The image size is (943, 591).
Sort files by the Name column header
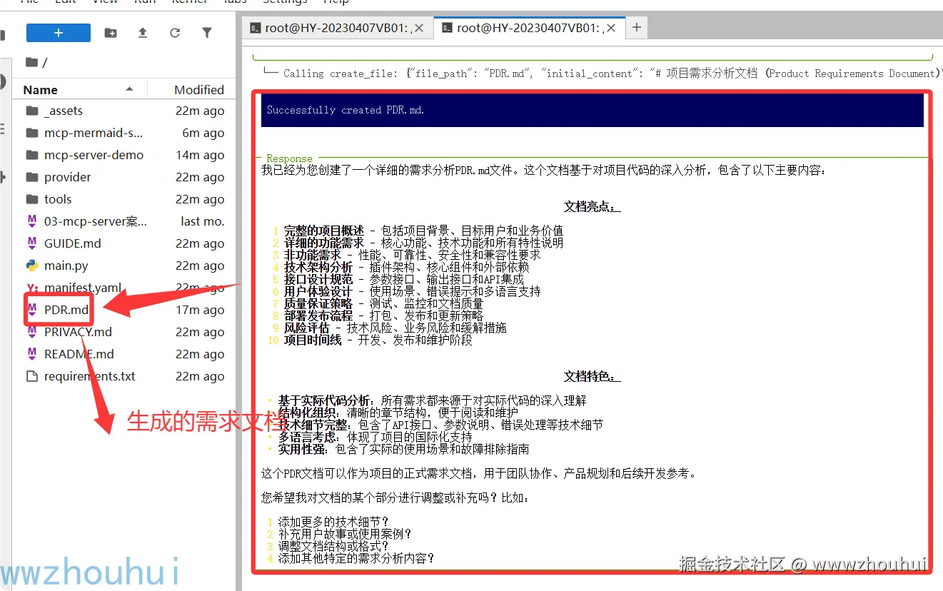[x=41, y=89]
